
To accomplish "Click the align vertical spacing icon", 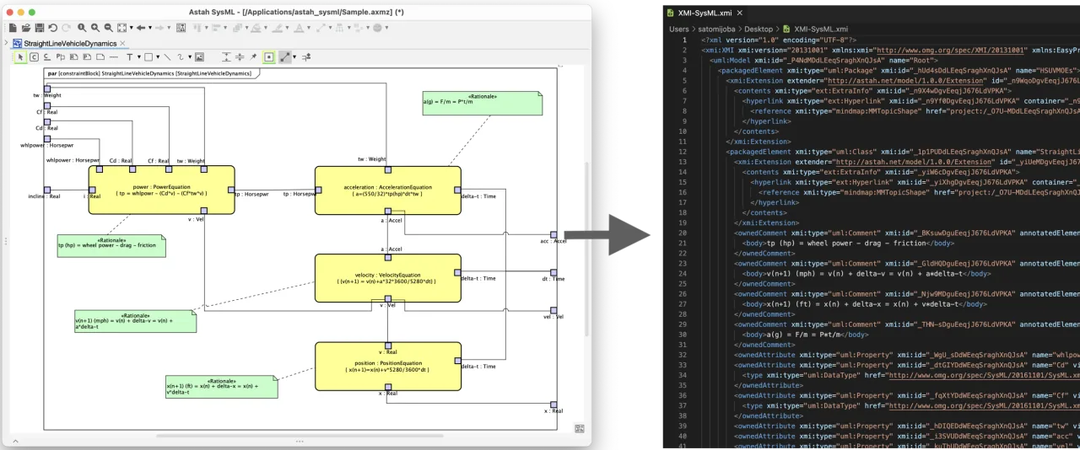I will tap(226, 57).
